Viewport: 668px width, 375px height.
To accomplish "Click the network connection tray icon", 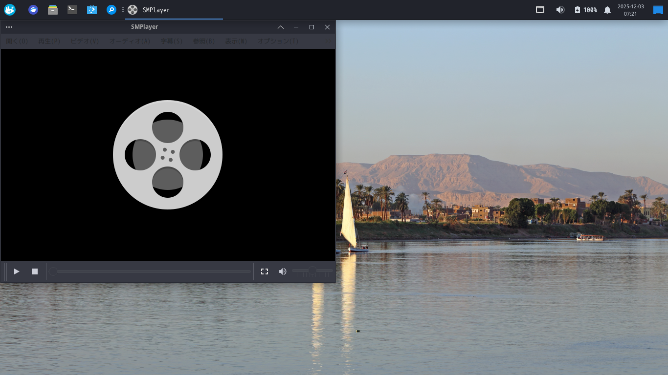I will (x=540, y=10).
